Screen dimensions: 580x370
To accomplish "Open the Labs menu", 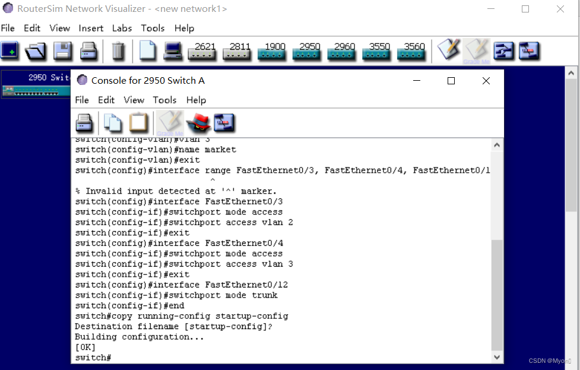I will pos(122,28).
